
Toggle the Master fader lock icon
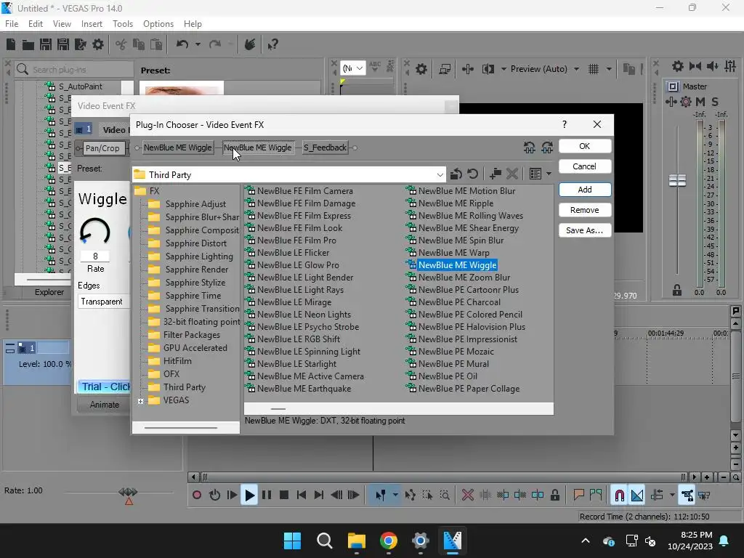pos(677,290)
